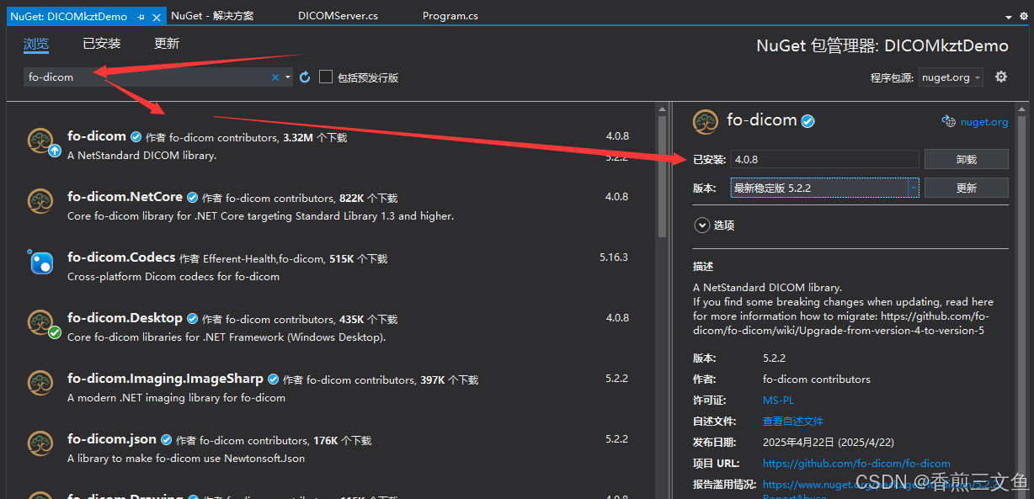Select the fo-dicom.NetCore package name

point(125,197)
